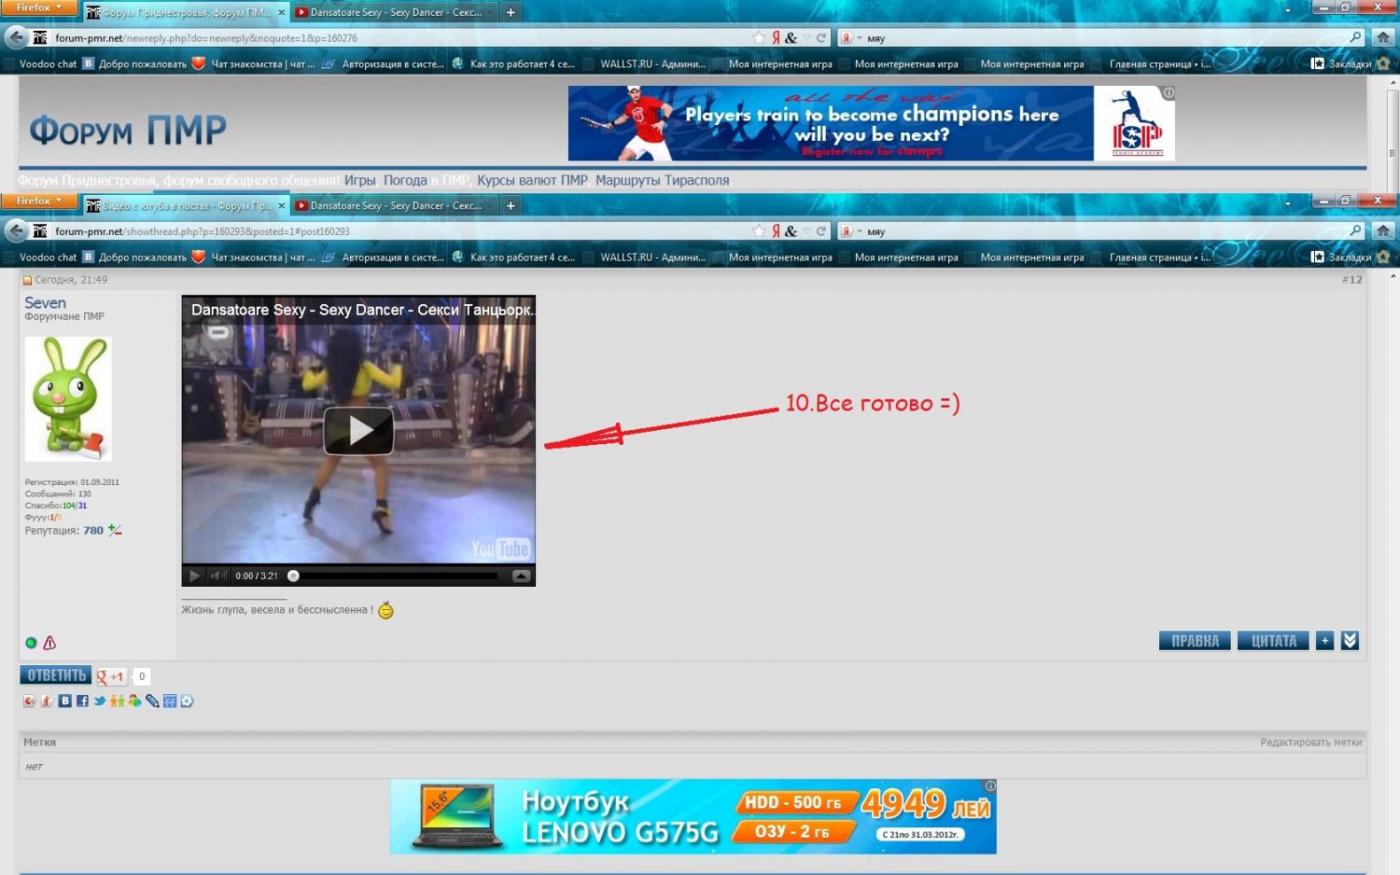Click the ЦИТАТА quote button
This screenshot has width=1400, height=875.
[x=1273, y=641]
